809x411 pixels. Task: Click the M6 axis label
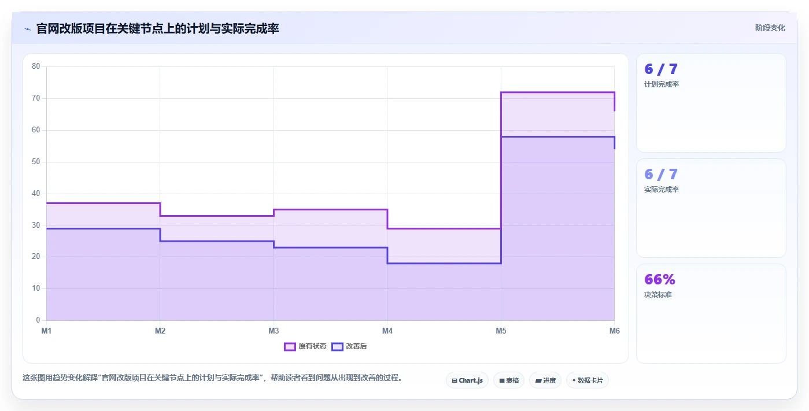(615, 331)
